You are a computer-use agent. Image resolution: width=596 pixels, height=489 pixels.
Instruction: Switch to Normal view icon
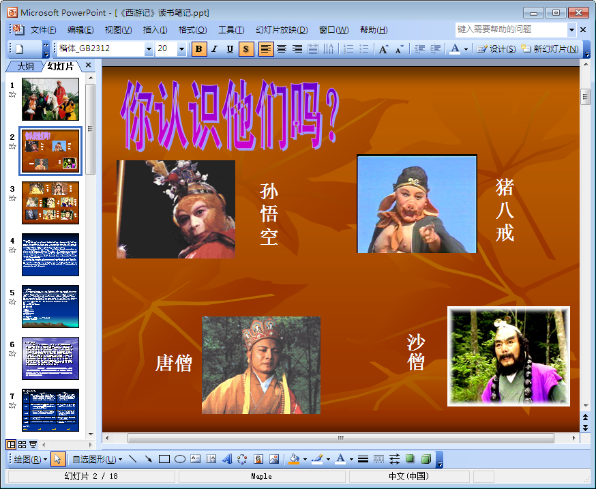[x=11, y=444]
